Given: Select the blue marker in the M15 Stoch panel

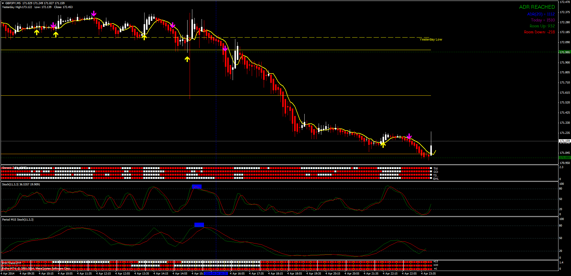Looking at the screenshot, I should 199,225.
